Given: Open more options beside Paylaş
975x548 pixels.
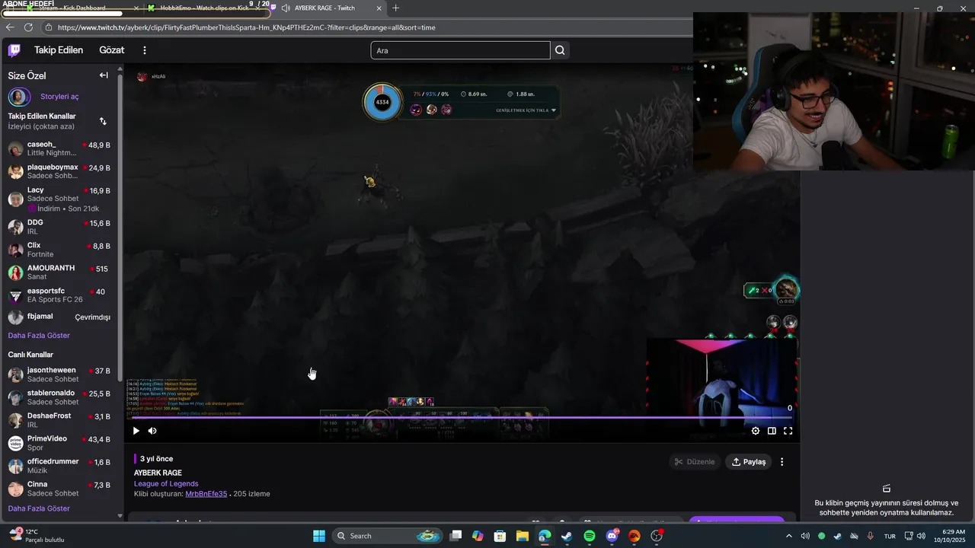Looking at the screenshot, I should [782, 462].
